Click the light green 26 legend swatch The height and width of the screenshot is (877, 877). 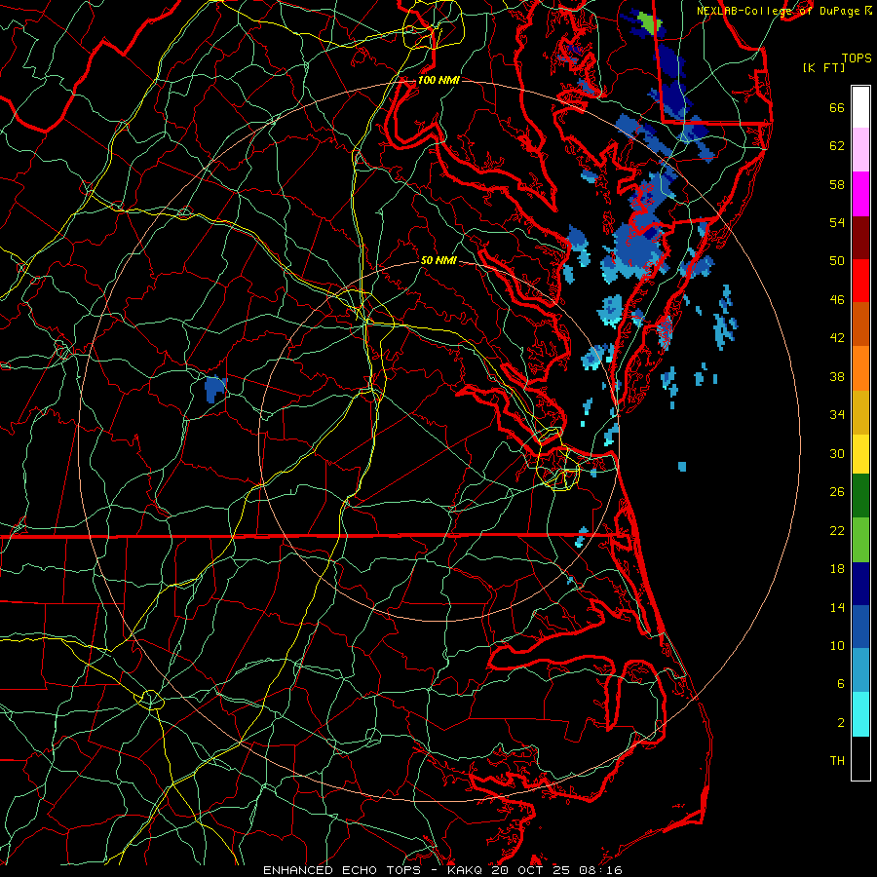point(860,540)
